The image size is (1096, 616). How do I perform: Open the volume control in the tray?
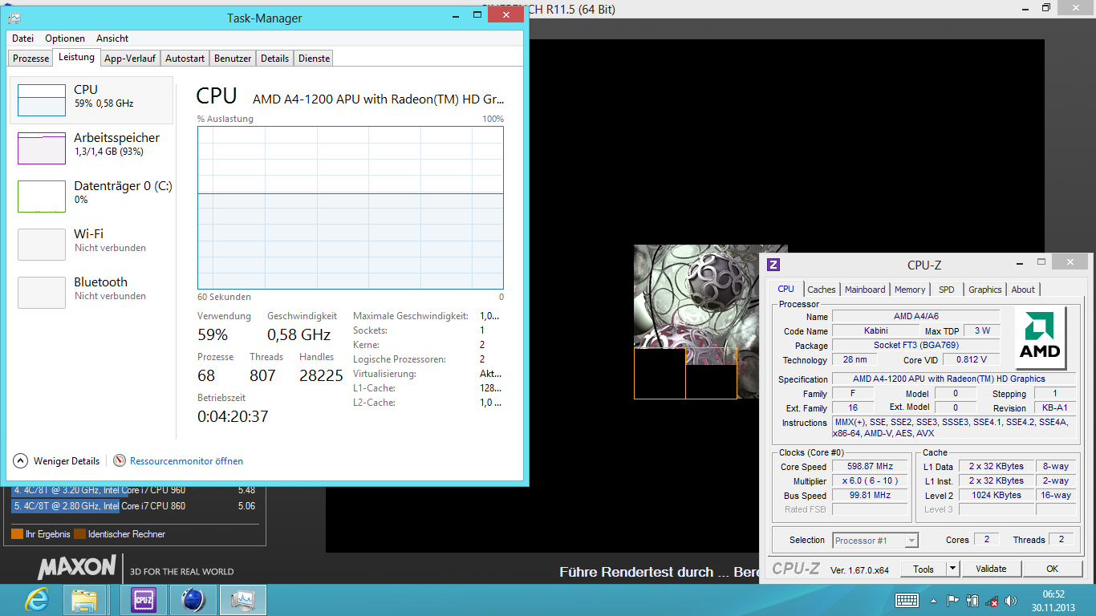[x=1011, y=600]
